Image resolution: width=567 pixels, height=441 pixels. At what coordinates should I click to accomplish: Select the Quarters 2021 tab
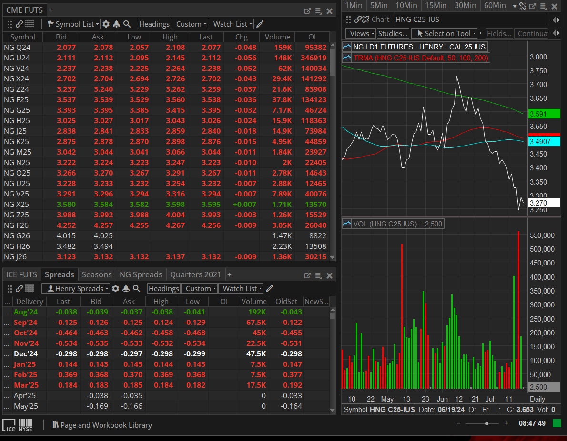196,274
